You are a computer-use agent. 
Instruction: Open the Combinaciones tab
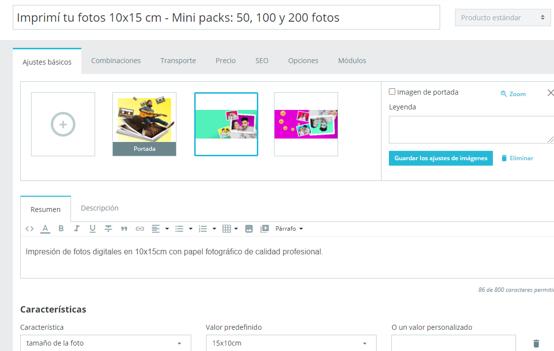(116, 61)
